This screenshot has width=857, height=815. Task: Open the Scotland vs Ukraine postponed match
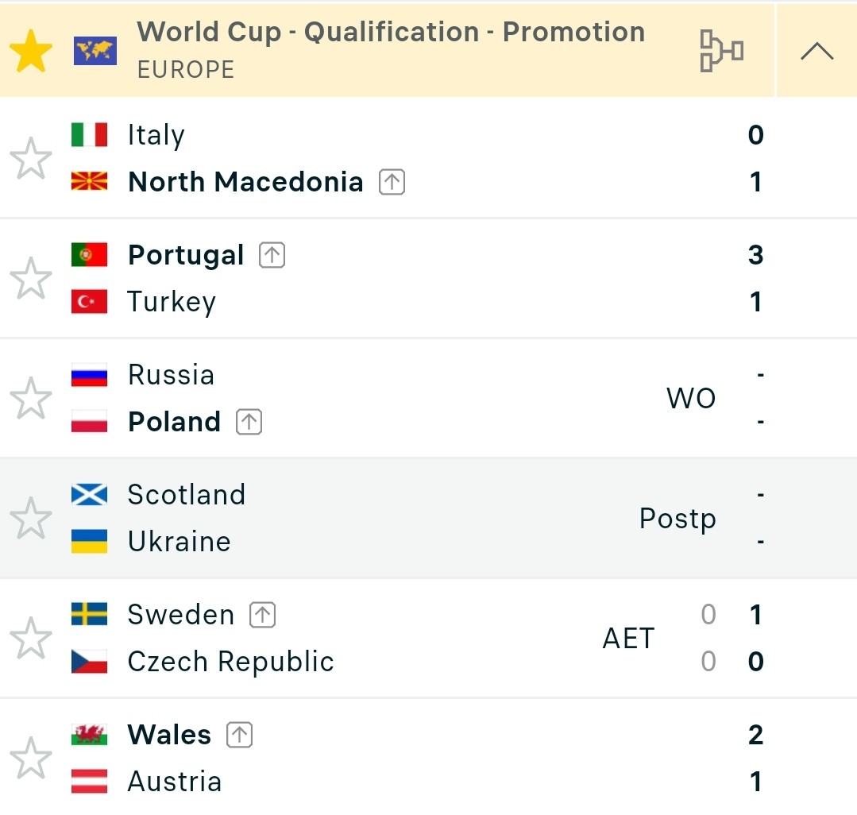click(x=429, y=518)
